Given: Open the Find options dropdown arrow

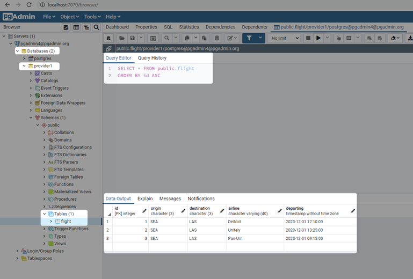Looking at the screenshot, I should pyautogui.click(x=176, y=38).
